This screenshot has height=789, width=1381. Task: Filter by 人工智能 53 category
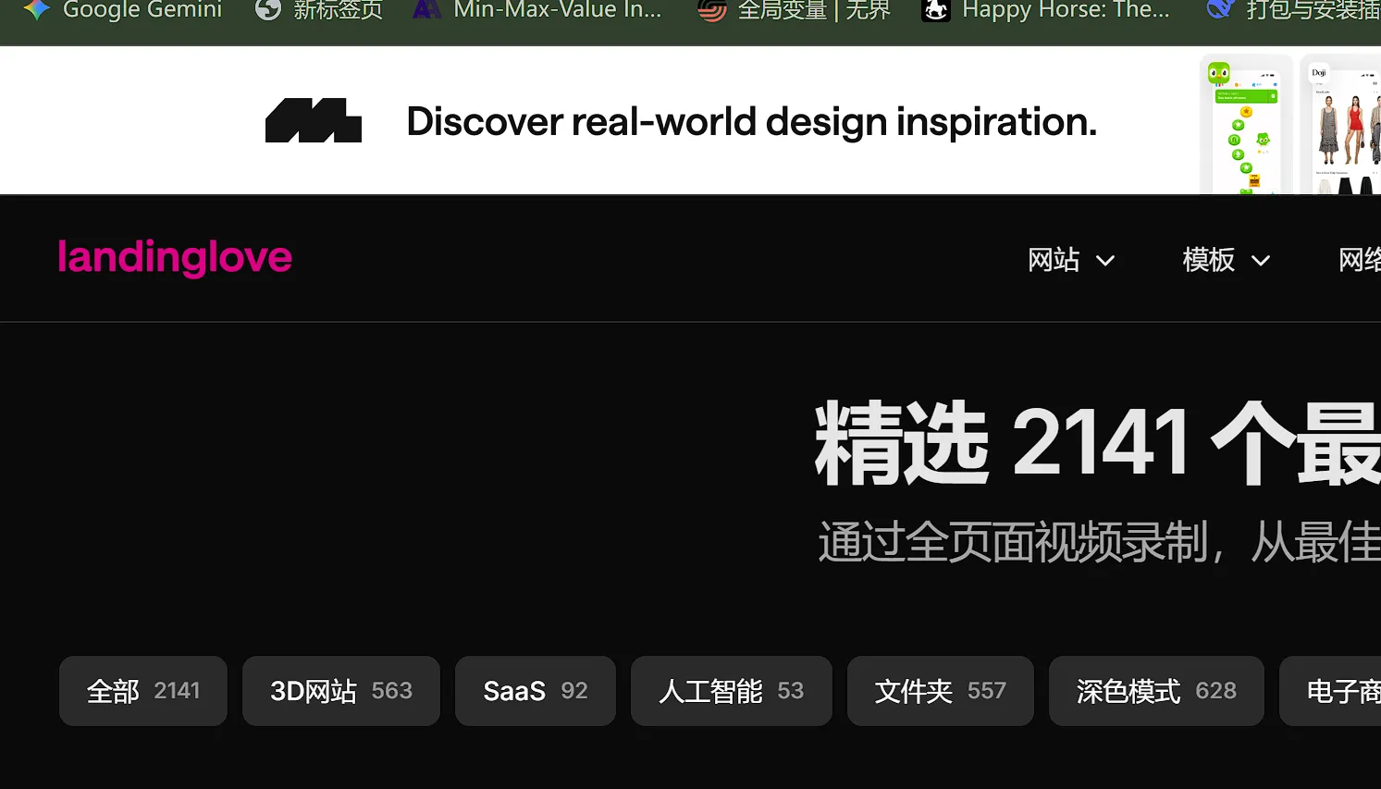pos(732,691)
